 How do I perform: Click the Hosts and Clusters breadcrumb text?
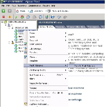point(60,11)
